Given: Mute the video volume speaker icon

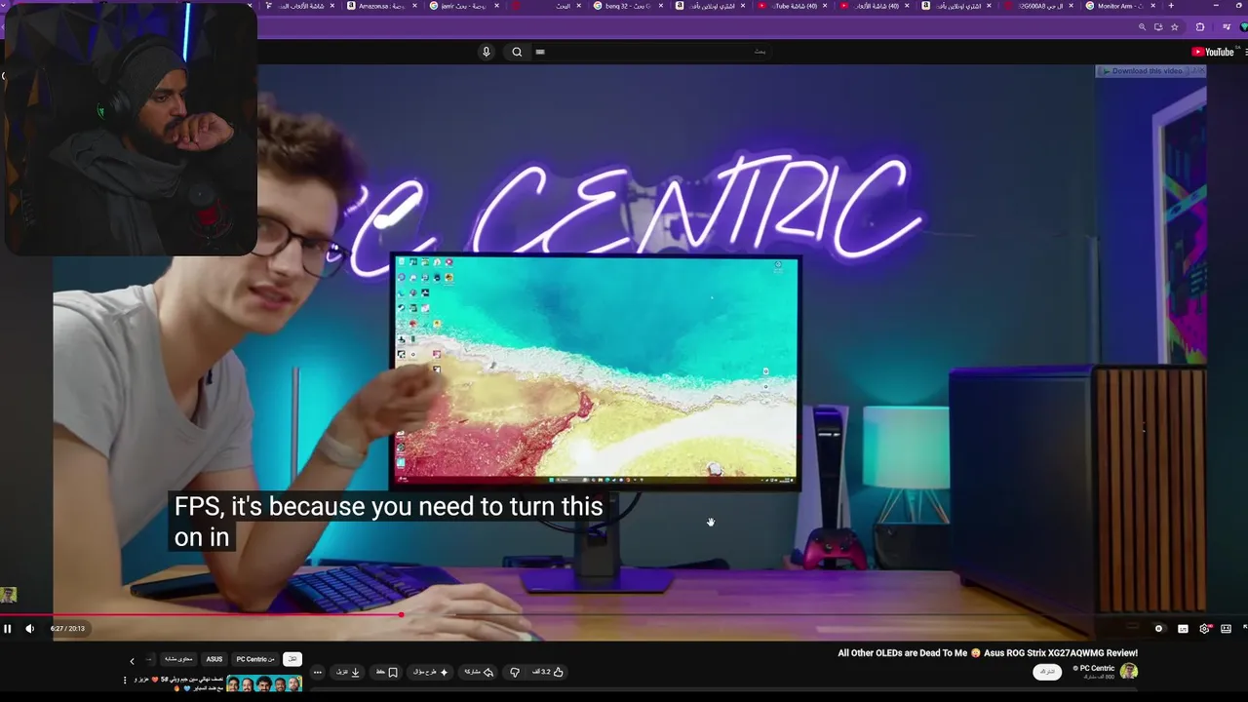Looking at the screenshot, I should click(x=29, y=629).
